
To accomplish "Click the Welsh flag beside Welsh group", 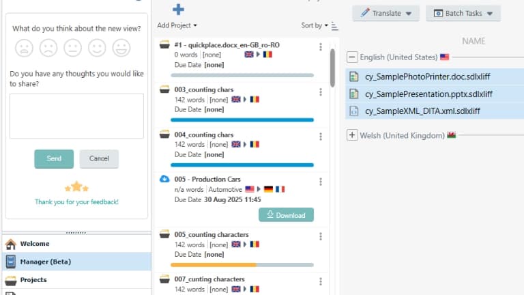I will tap(452, 135).
